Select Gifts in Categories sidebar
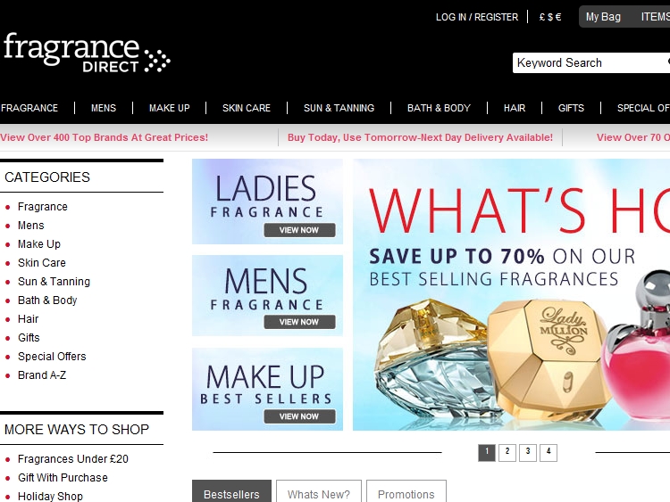Image resolution: width=670 pixels, height=502 pixels. (29, 338)
